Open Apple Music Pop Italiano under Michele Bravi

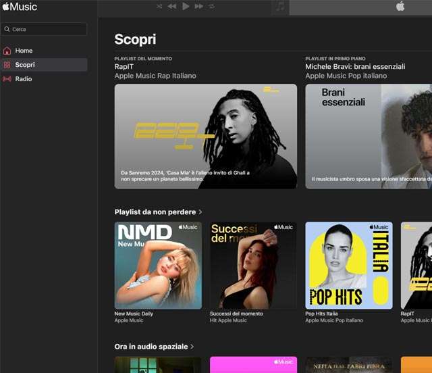coord(346,76)
